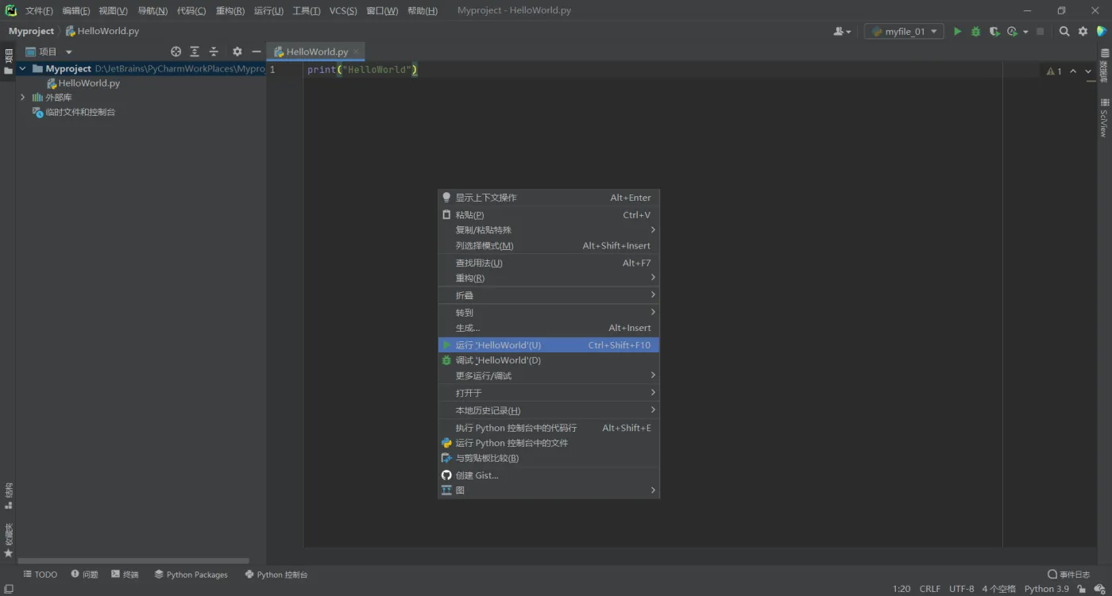Click the JetBrains Space logo icon

coord(1102,32)
